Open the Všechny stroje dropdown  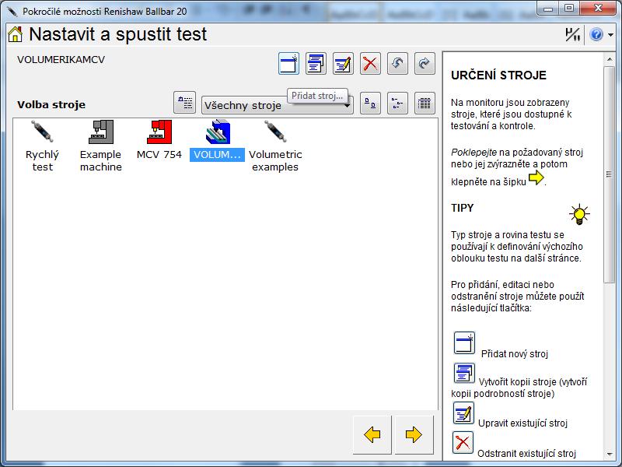(x=278, y=105)
